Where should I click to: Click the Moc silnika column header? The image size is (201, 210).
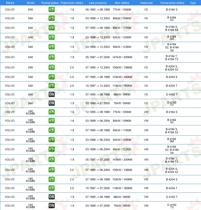[122, 3]
